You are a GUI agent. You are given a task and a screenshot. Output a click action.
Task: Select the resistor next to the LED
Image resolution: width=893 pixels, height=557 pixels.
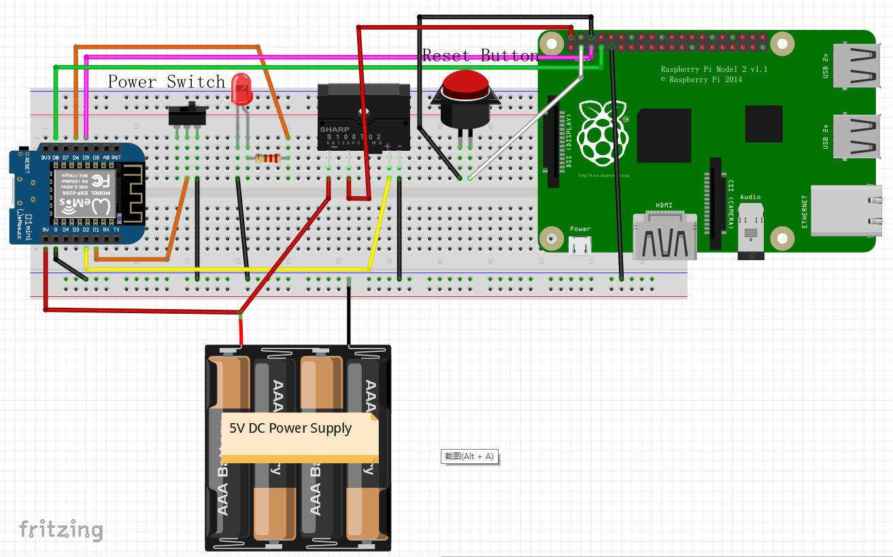click(268, 158)
